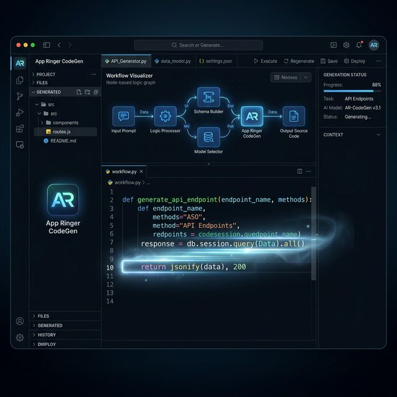This screenshot has width=397, height=397.
Task: Select the App Ringer CodeGen node
Action: pyautogui.click(x=252, y=116)
